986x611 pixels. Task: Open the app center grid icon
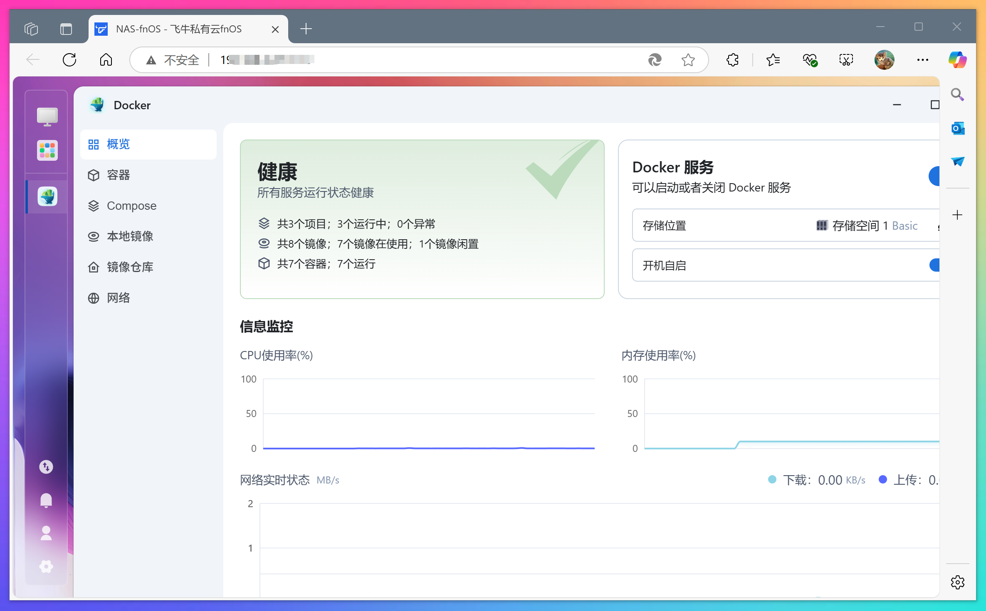pyautogui.click(x=47, y=150)
